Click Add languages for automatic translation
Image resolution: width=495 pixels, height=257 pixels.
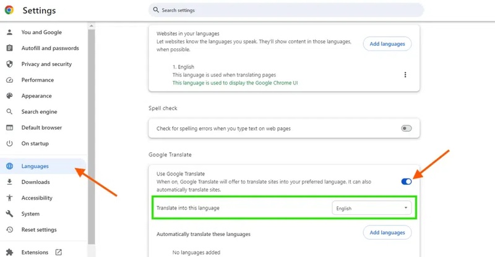(x=387, y=232)
